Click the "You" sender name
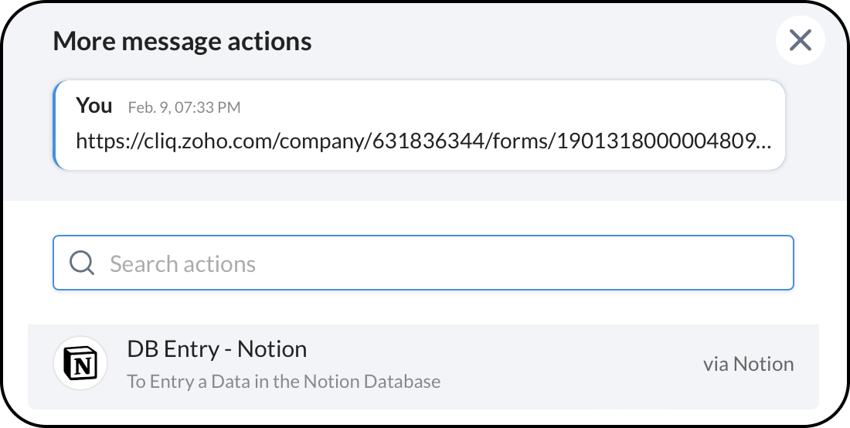Screen dimensions: 850x428 (94, 106)
